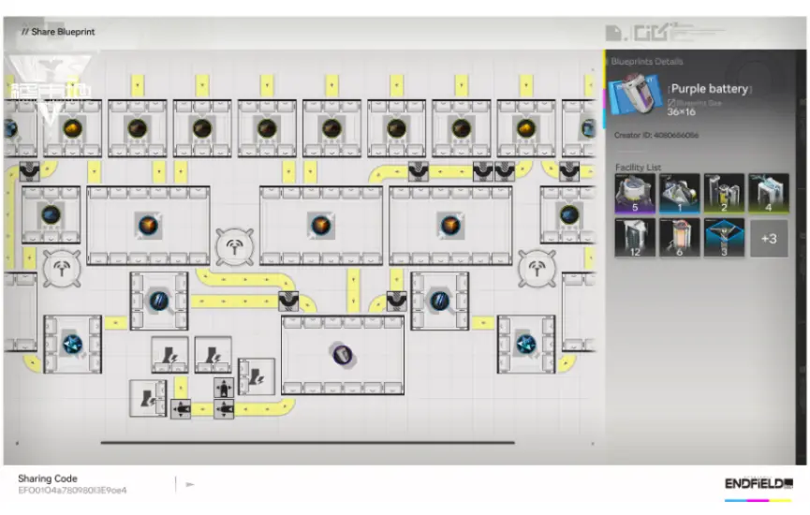Viewport: 810px width, 515px height.
Task: Select the left blue-striped component unit
Action: 158,301
